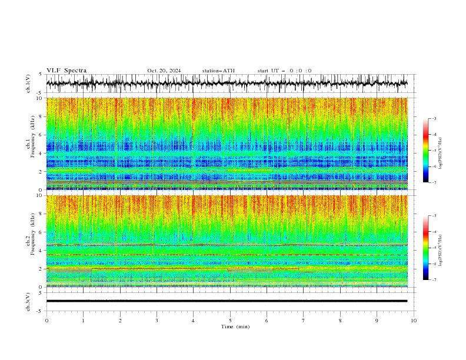Click the "-4" label on ch.2 colorbar

434,232
